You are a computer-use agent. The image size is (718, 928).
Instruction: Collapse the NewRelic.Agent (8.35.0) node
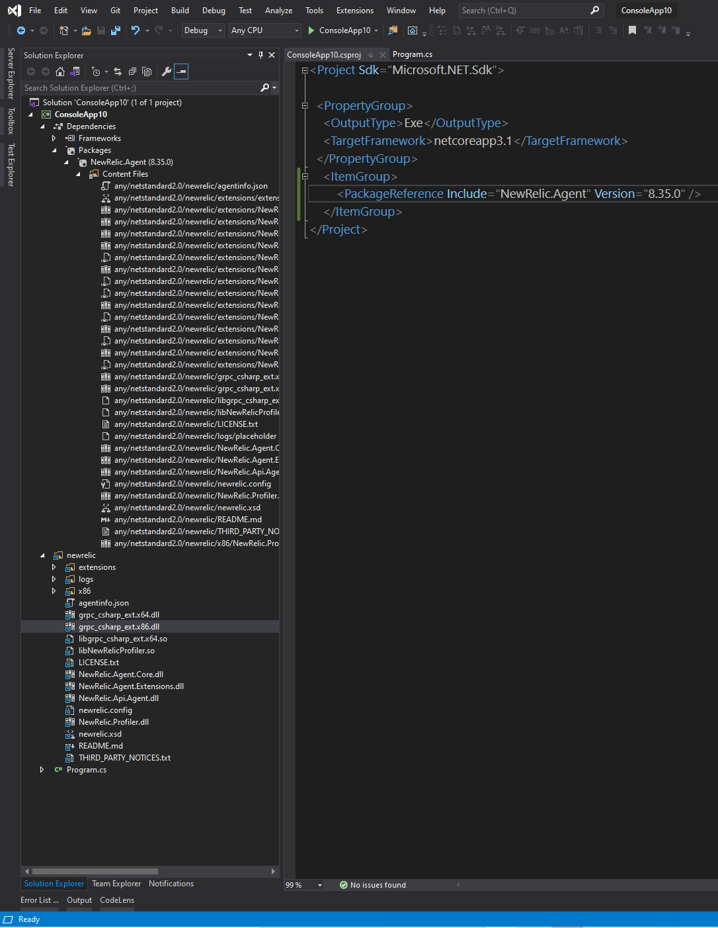click(66, 162)
